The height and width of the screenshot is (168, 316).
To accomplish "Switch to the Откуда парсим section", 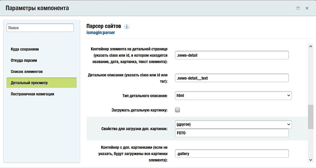I will [x=24, y=60].
